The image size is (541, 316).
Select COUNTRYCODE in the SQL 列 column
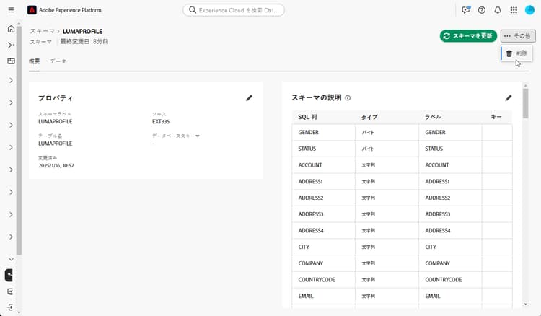pos(317,280)
